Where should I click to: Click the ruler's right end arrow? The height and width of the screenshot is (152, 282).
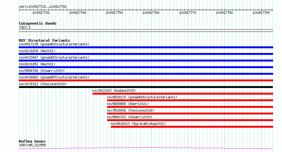pyautogui.click(x=272, y=10)
